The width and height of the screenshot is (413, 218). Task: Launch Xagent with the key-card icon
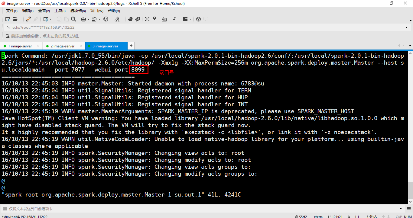pos(138,19)
